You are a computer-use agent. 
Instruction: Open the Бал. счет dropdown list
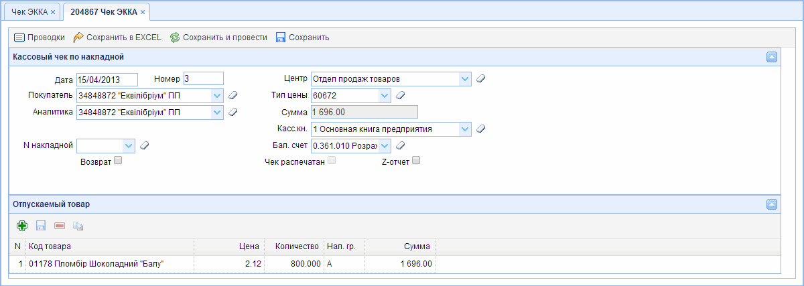point(385,145)
